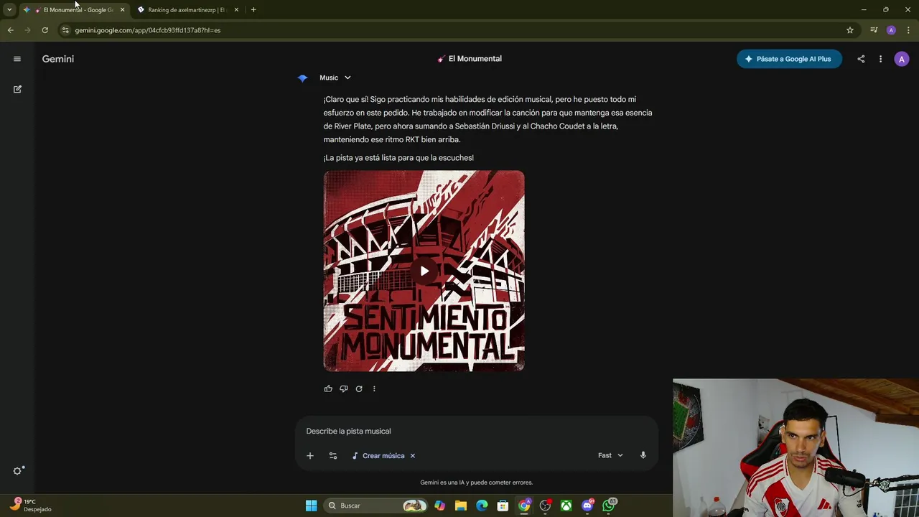Expand the Music dropdown chevron
919x517 pixels.
[x=347, y=78]
